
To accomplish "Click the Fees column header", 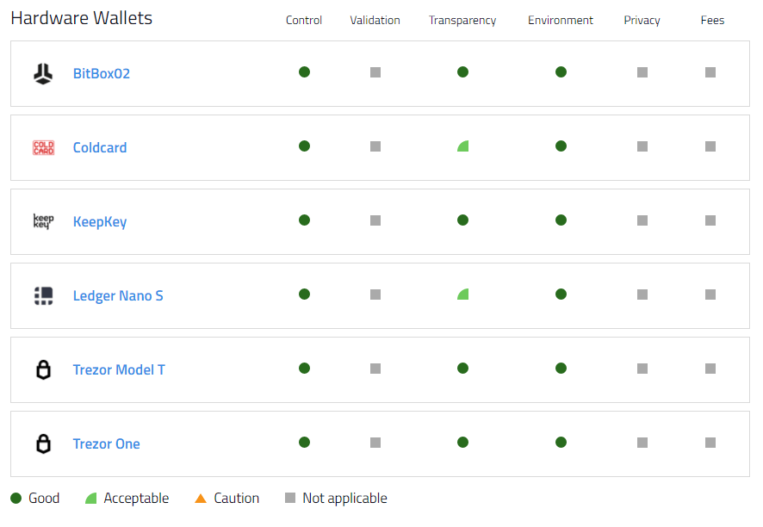I will [712, 20].
